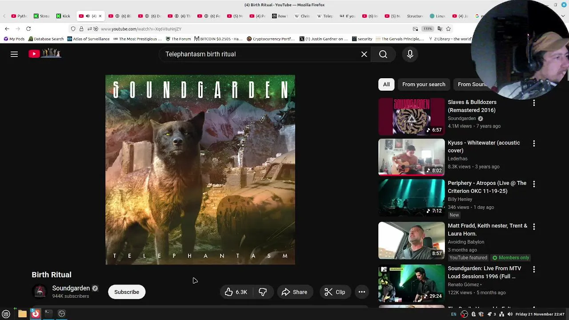Open the My Pods bookmark
The width and height of the screenshot is (569, 320).
pyautogui.click(x=14, y=39)
